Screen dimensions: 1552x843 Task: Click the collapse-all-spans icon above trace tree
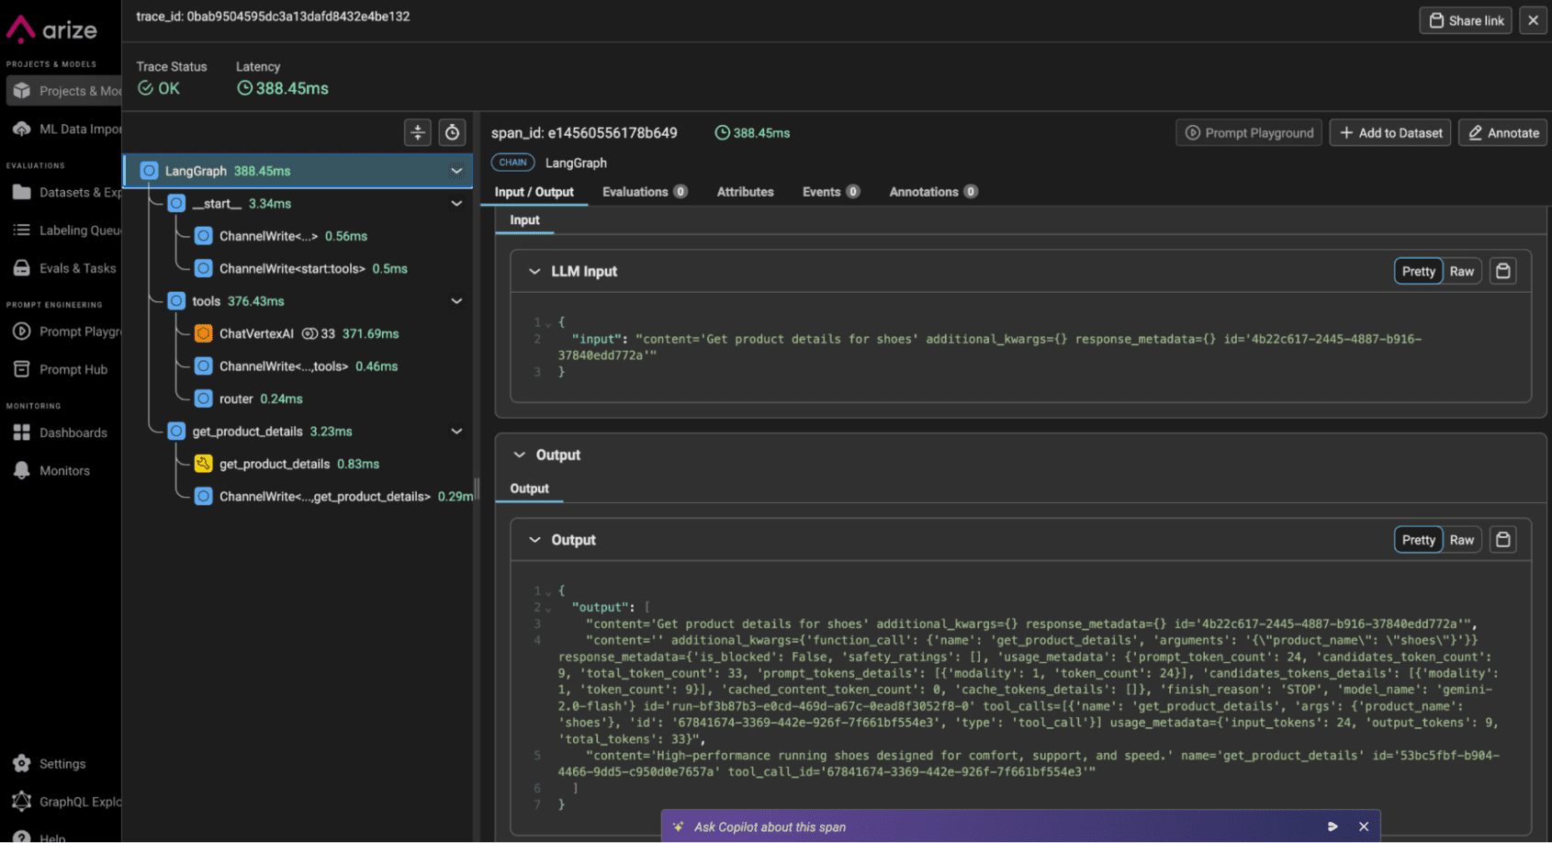[418, 132]
